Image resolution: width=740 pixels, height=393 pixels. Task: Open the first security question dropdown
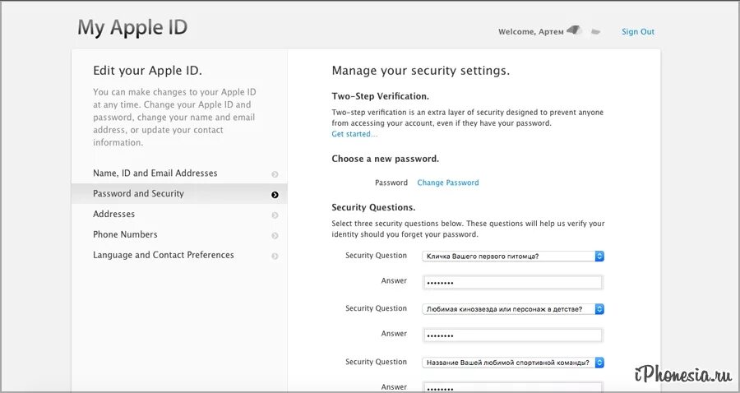[x=514, y=256]
